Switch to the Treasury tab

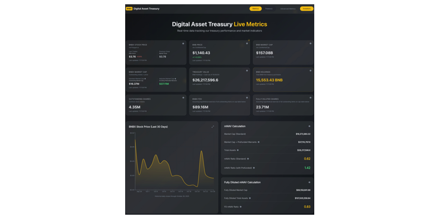pos(269,9)
